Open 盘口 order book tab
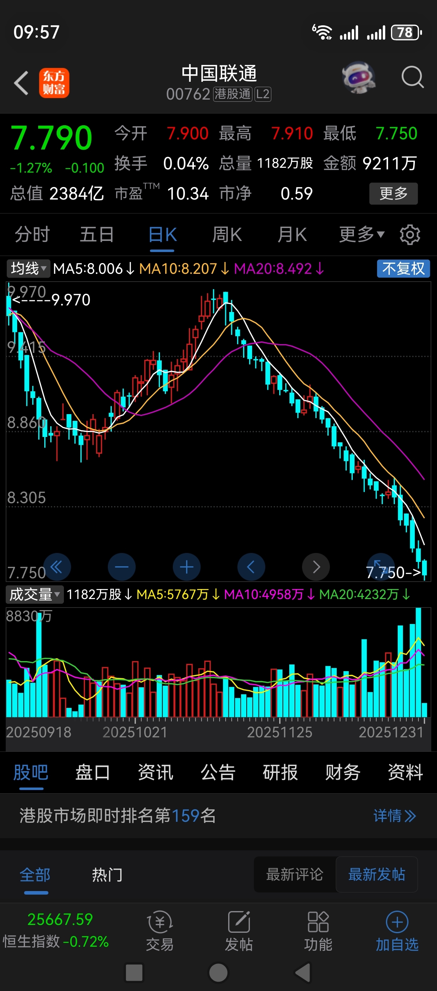This screenshot has width=437, height=991. coord(93,772)
